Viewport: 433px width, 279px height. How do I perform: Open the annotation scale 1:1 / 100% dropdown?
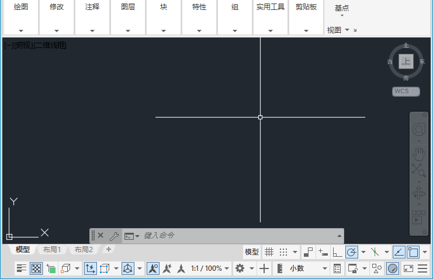tap(210, 268)
